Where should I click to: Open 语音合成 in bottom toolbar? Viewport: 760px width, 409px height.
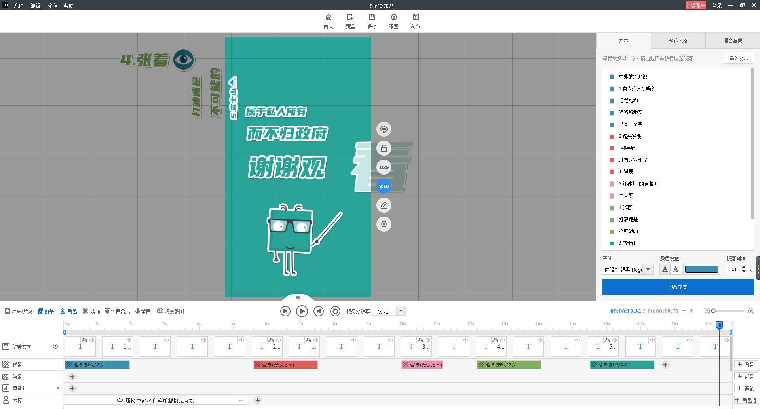pos(117,311)
